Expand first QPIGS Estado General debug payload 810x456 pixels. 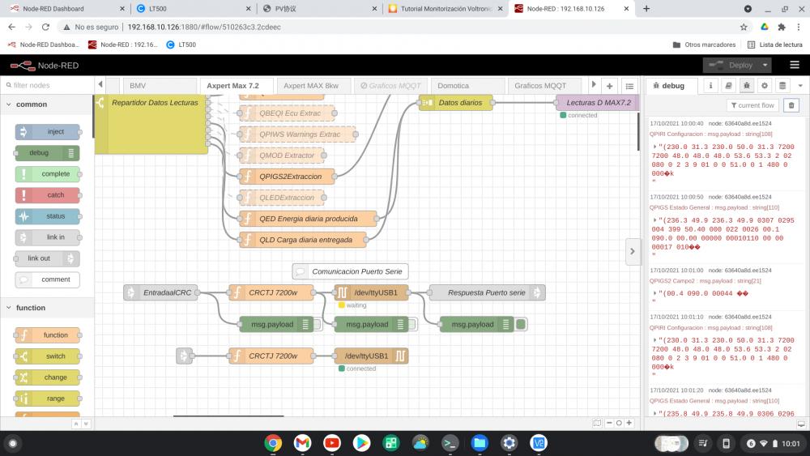(655, 220)
